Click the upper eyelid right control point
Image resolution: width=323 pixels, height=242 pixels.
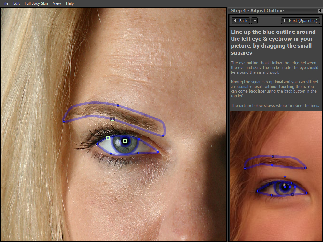pos(139,139)
